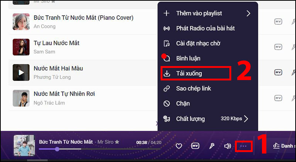Expand the Thêm vào playlist submenu arrow
Viewport: 296px width, 162px height.
[x=248, y=13]
